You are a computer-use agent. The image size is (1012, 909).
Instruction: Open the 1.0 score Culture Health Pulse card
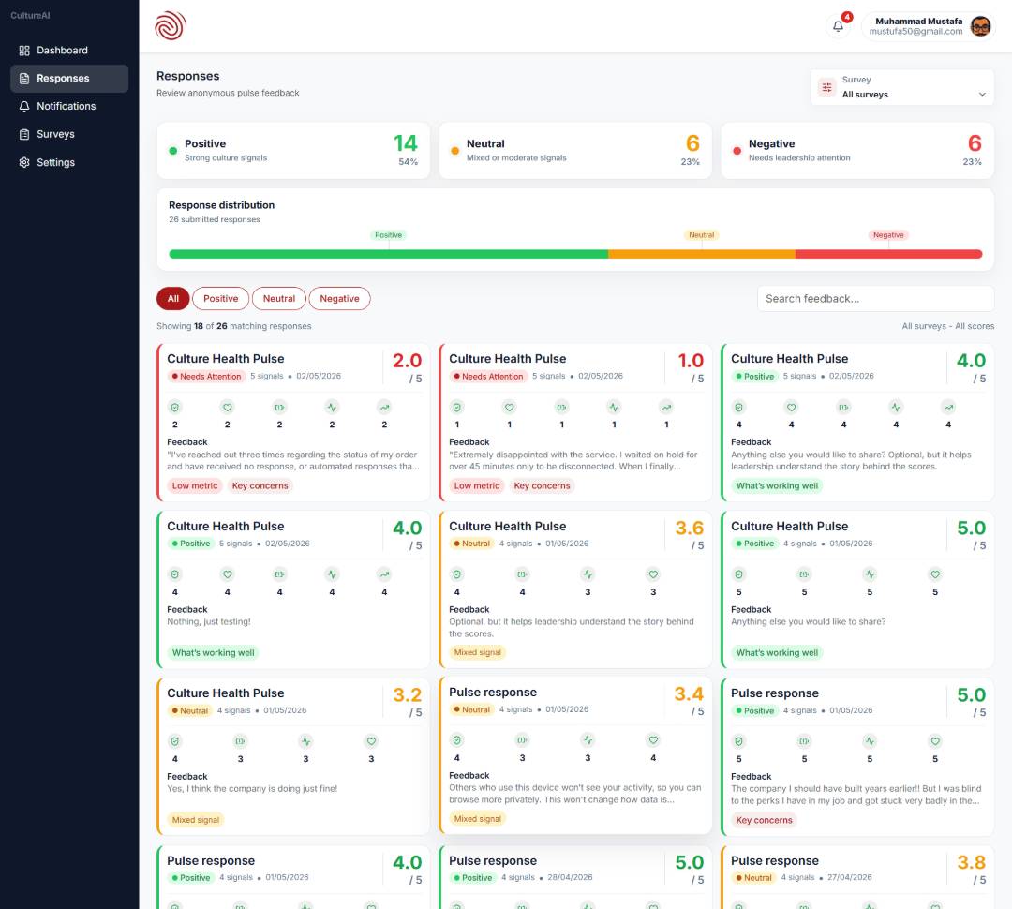pos(575,423)
